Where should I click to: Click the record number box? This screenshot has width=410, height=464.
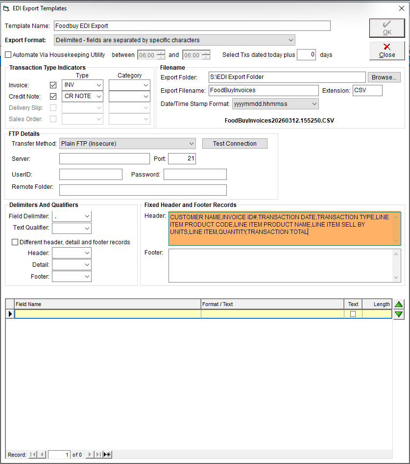pyautogui.click(x=59, y=455)
